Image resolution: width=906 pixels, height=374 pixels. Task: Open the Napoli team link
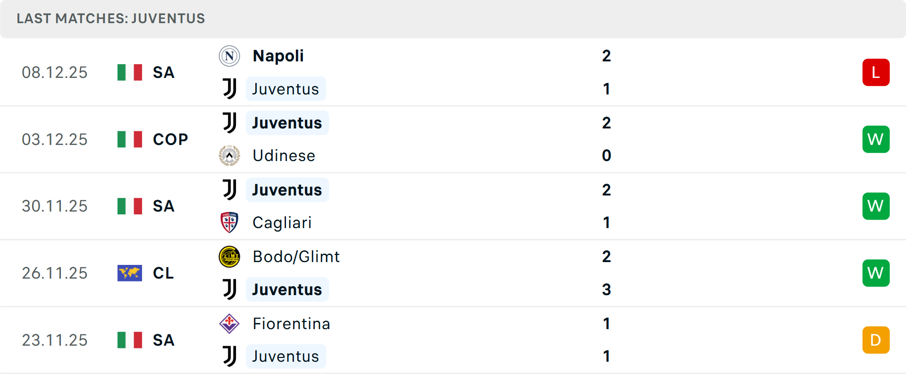278,56
